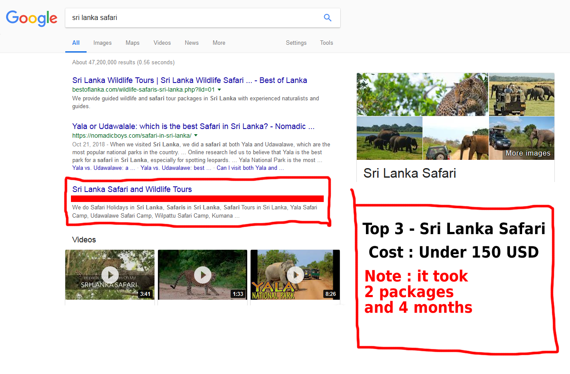Click the blue search magnifier icon
This screenshot has width=570, height=374.
click(328, 18)
